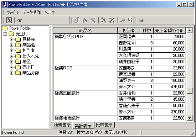Click the table scrollbar up arrow
196x137 pixels.
[190, 30]
